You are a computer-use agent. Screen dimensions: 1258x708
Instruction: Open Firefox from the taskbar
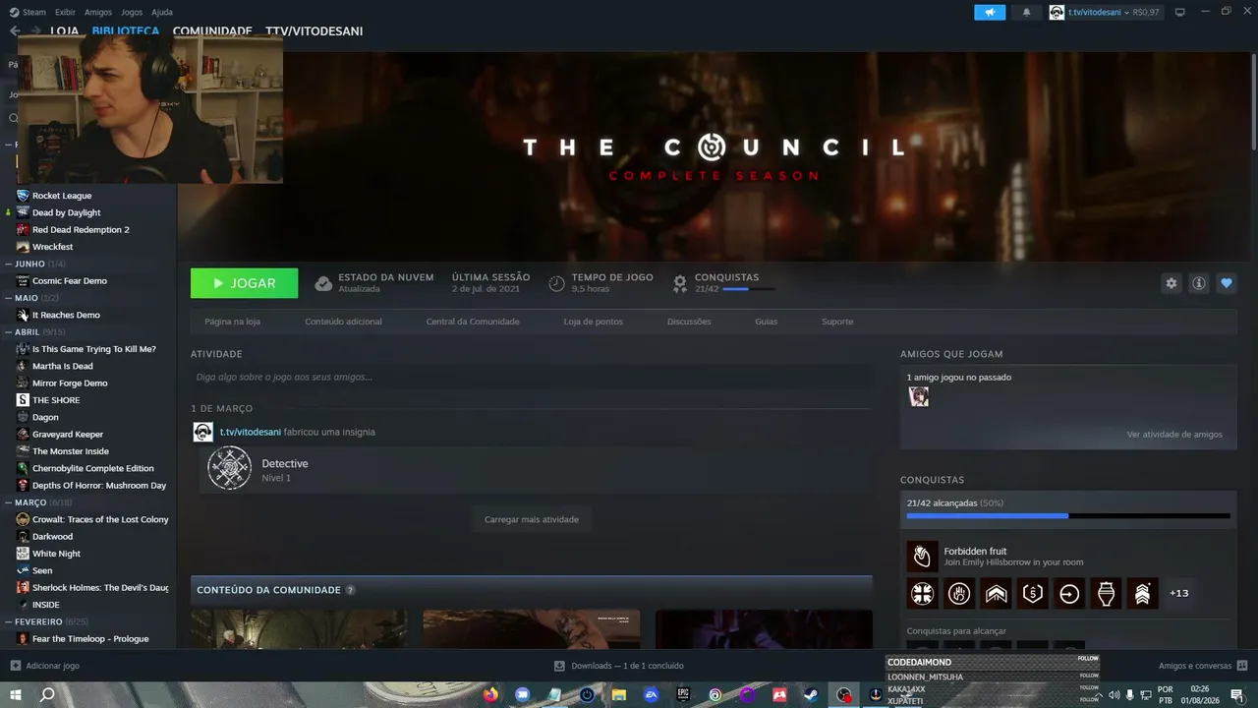point(490,694)
